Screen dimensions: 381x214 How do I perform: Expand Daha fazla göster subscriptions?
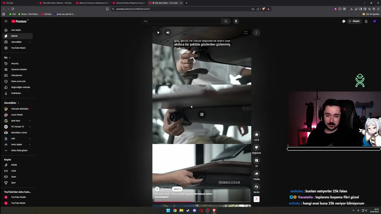pyautogui.click(x=18, y=150)
